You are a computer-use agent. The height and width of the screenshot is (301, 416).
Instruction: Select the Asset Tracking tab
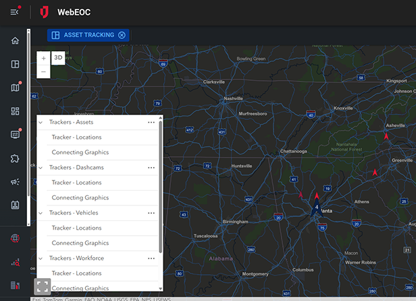click(83, 35)
